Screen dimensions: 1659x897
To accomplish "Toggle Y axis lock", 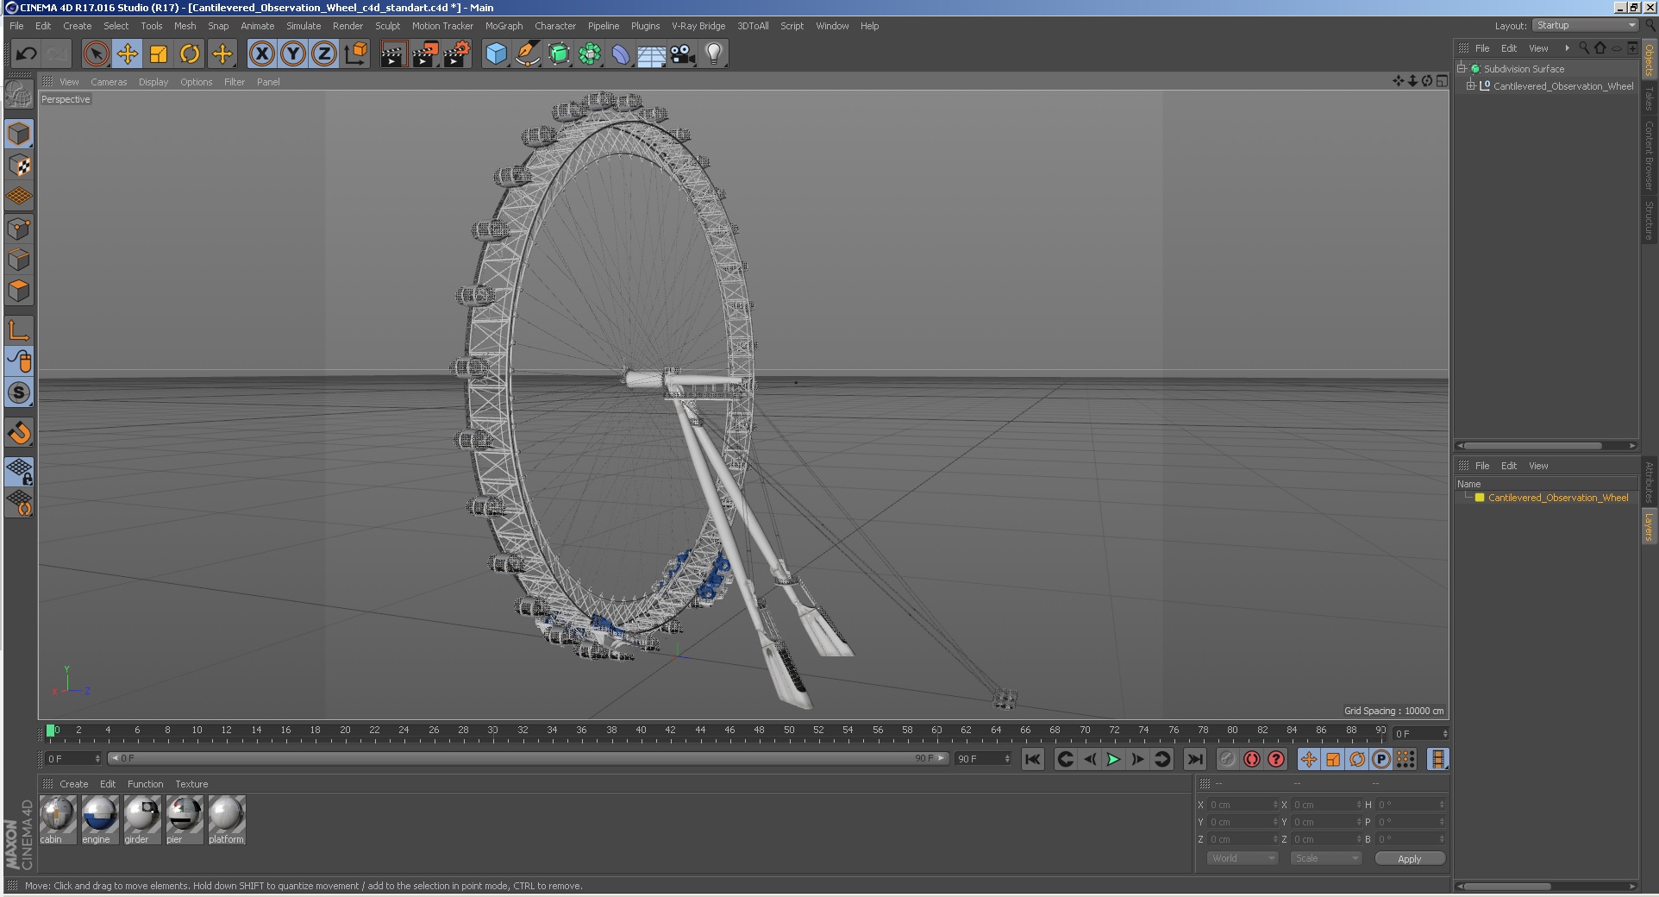I will pyautogui.click(x=293, y=54).
